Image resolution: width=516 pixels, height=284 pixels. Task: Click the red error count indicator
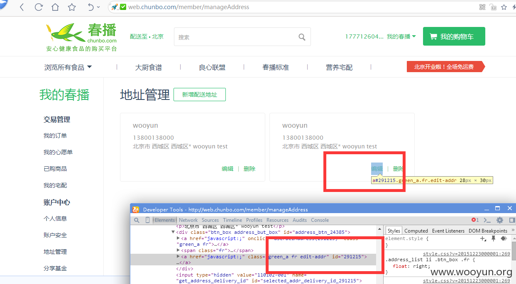(475, 220)
